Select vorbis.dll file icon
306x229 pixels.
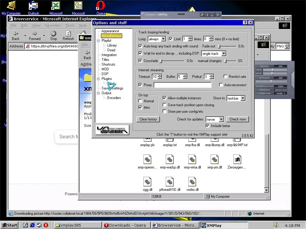tap(192, 182)
